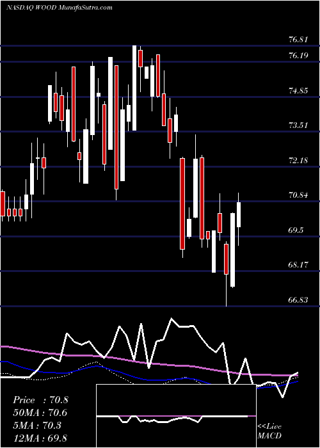The width and height of the screenshot is (320, 448).
Task: Click the <<Live MACD label
Action: pyautogui.click(x=269, y=431)
